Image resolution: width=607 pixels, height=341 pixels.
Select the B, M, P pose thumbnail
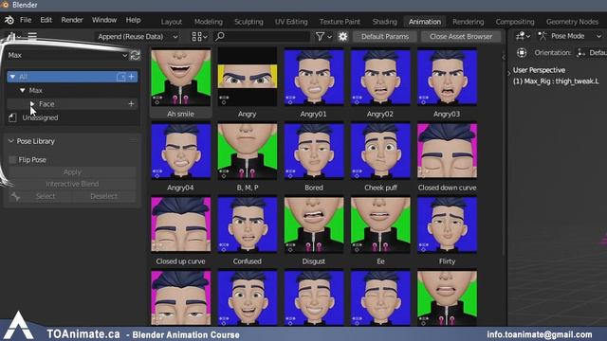247,152
